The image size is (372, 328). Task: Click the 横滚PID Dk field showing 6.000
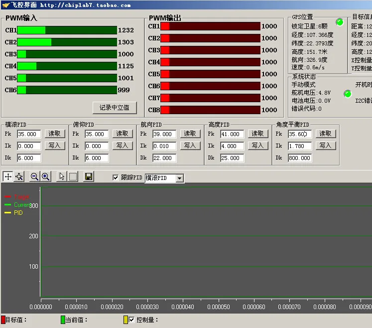(x=29, y=158)
